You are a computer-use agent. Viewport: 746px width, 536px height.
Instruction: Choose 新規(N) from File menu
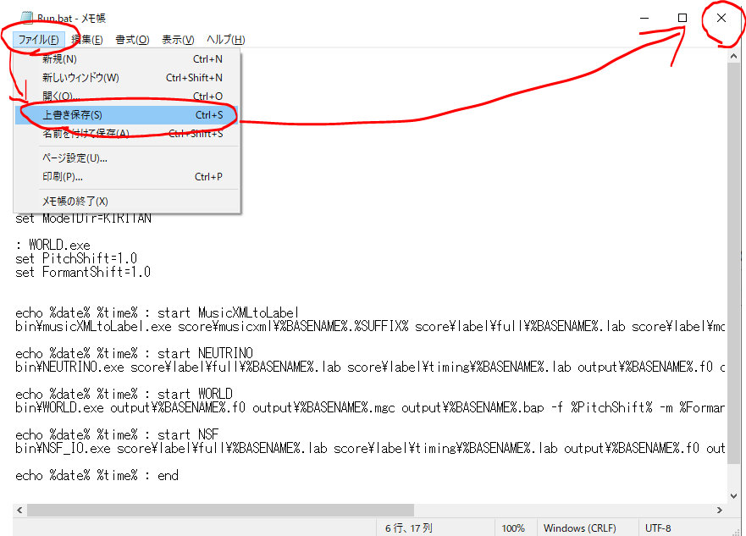point(126,59)
